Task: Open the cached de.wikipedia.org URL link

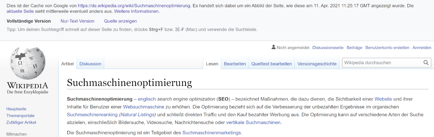Action: [x=134, y=6]
